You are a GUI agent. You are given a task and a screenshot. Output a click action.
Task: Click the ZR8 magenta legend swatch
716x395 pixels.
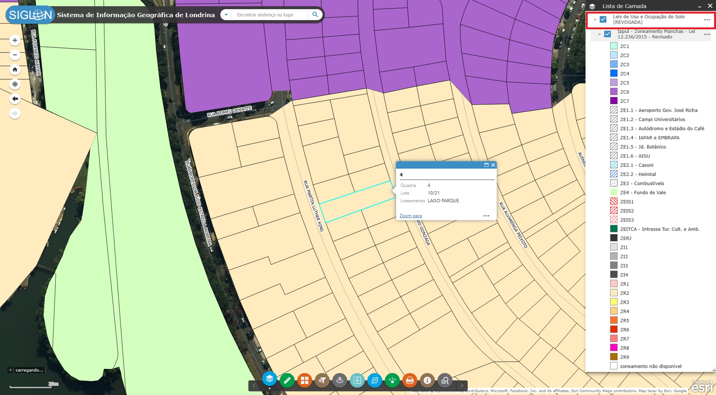[614, 348]
